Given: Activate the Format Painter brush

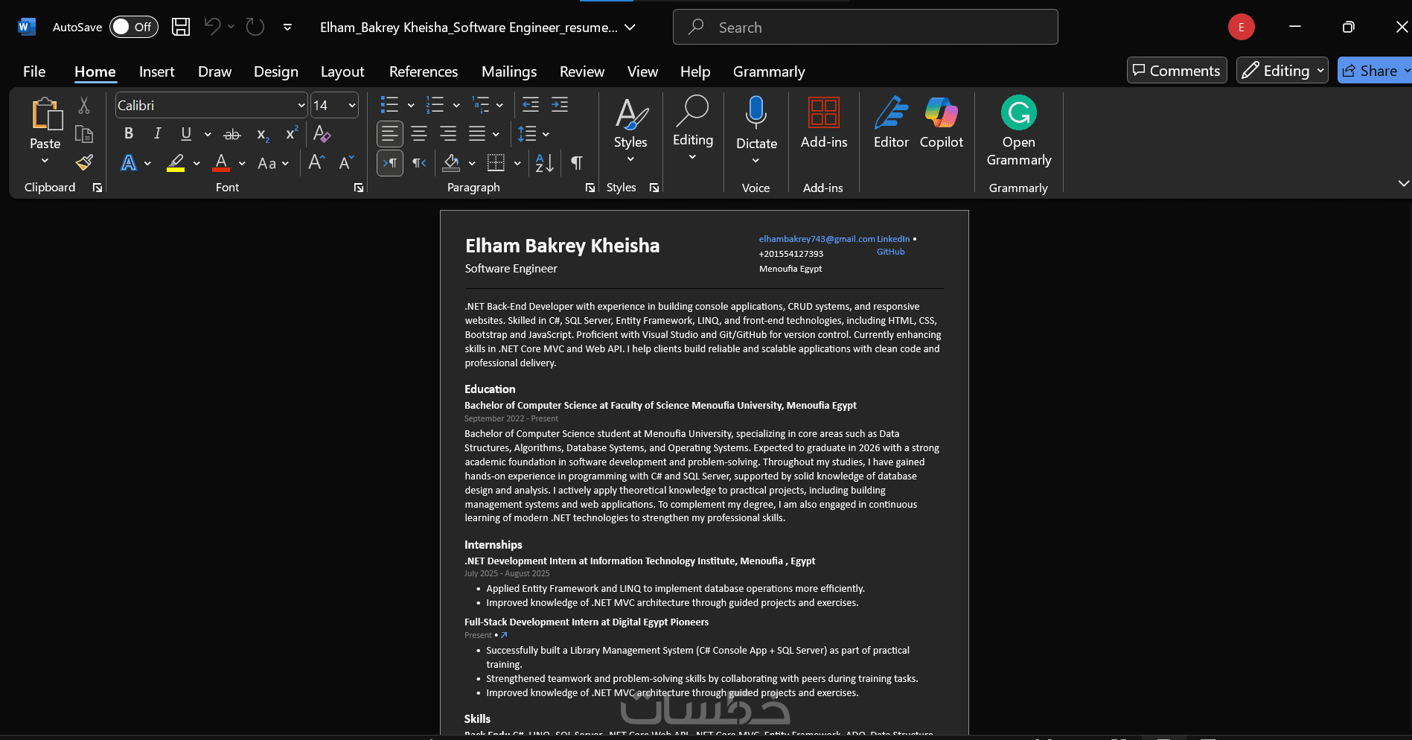Looking at the screenshot, I should [84, 162].
